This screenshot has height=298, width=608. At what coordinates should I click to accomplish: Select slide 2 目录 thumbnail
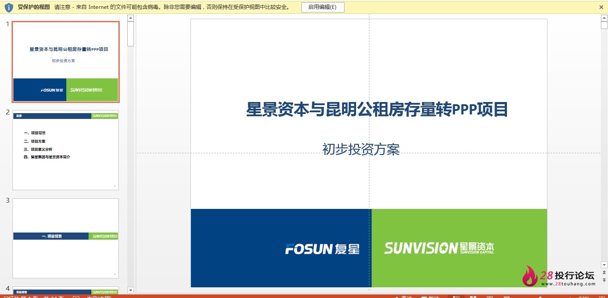pos(66,150)
